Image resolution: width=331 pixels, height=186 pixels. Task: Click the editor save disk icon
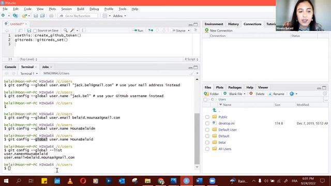click(x=29, y=30)
